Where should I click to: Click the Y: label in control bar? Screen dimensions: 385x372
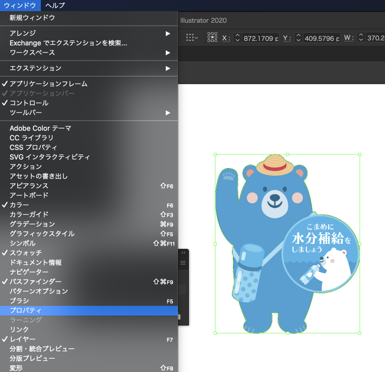pos(287,38)
